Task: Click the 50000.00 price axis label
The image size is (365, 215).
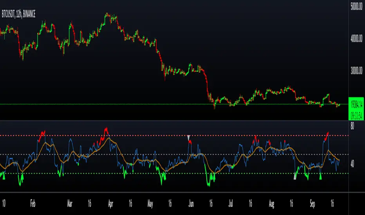Action: pyautogui.click(x=356, y=6)
